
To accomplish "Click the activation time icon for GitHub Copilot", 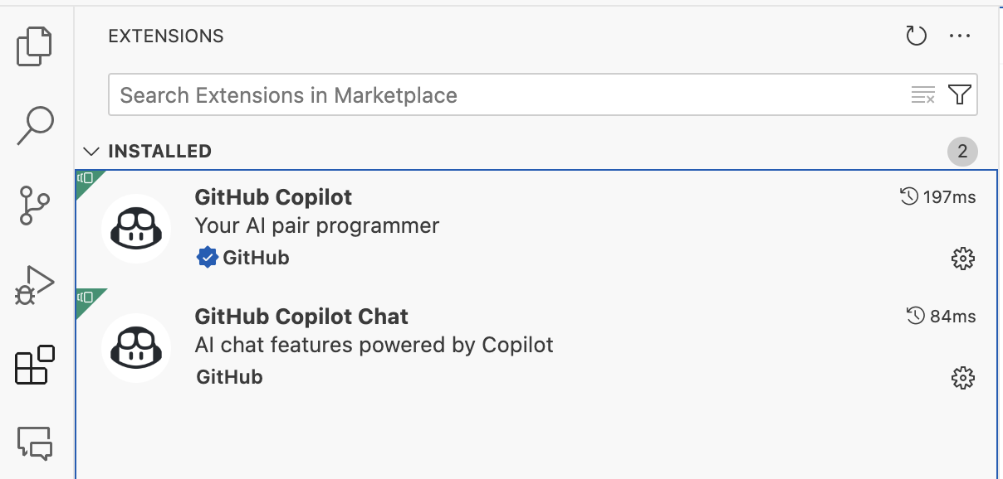I will 915,196.
